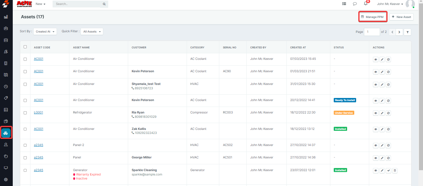This screenshot has height=186, width=423.
Task: Open the calendar icon in left sidebar
Action: tap(6, 40)
